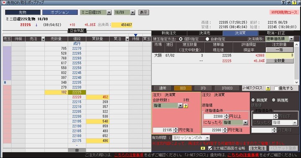Click buy quantity 540 cell
Screen dimensions: 301x158
(97, 122)
